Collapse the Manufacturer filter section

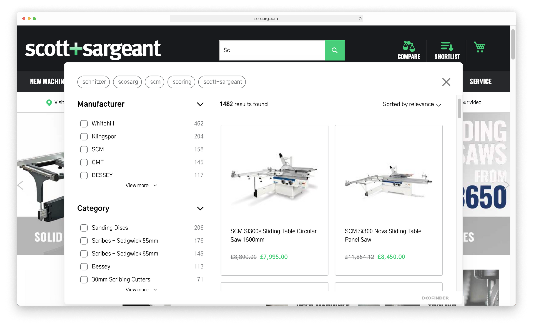click(x=200, y=104)
